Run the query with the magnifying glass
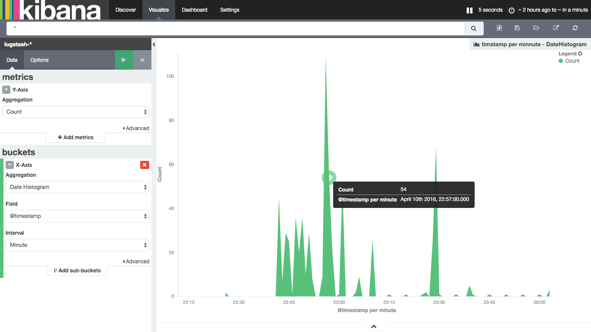The height and width of the screenshot is (332, 591). click(473, 28)
